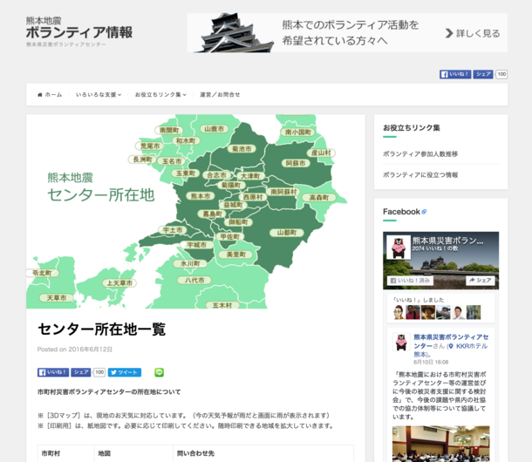Open ボランティア参加人数推移 sidebar link
Image resolution: width=532 pixels, height=462 pixels.
420,153
